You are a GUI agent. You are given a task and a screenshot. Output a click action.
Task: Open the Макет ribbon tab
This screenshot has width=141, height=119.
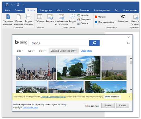click(60, 10)
